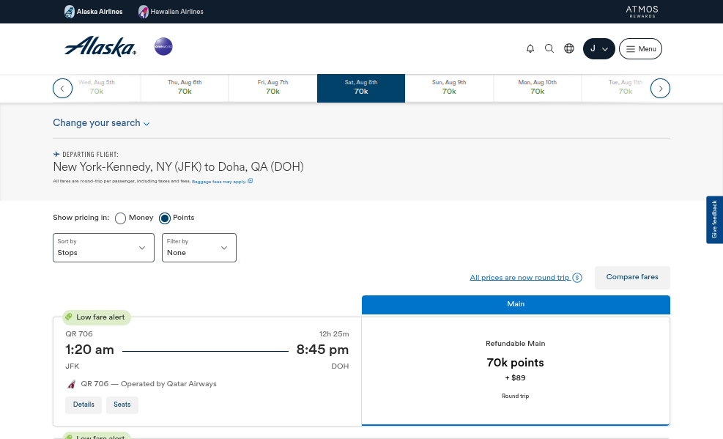View Seats for flight QR 706
The height and width of the screenshot is (439, 723).
click(122, 405)
